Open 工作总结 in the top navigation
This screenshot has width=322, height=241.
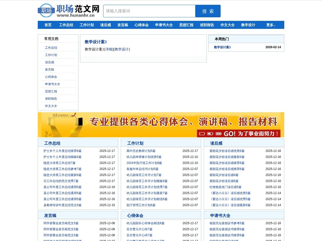coord(66,25)
